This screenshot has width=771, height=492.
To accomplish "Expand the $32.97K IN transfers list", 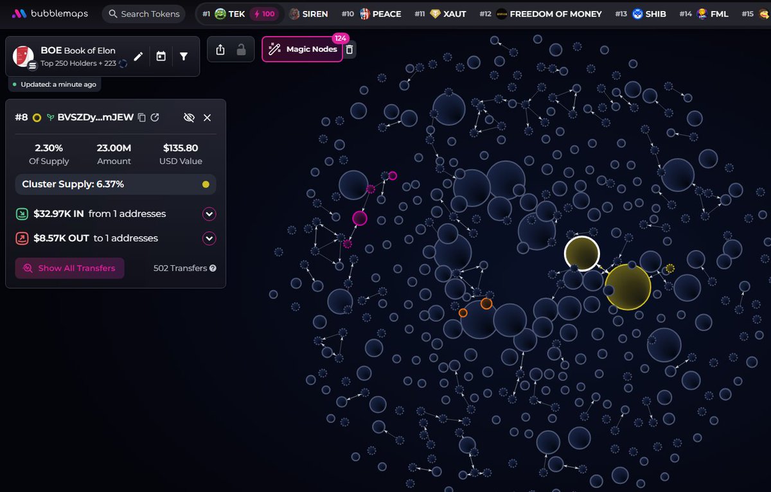I will pyautogui.click(x=209, y=214).
